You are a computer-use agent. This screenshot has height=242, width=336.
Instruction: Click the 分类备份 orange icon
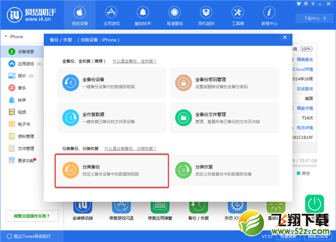tap(71, 170)
